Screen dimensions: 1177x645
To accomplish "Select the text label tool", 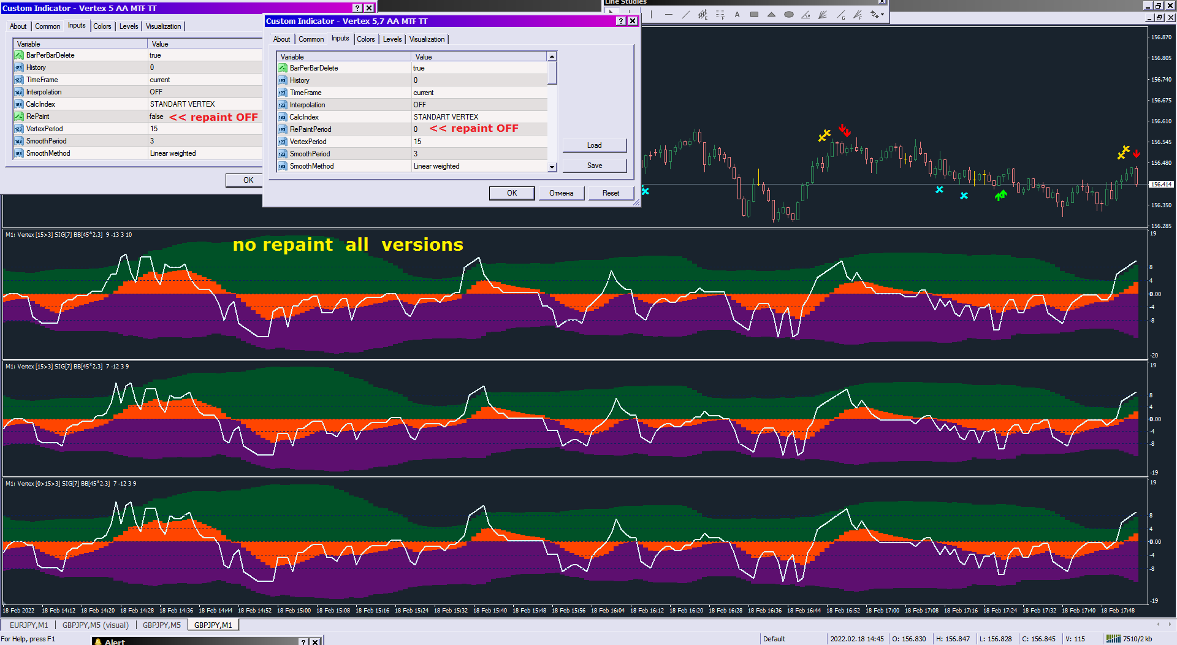I will click(x=737, y=15).
